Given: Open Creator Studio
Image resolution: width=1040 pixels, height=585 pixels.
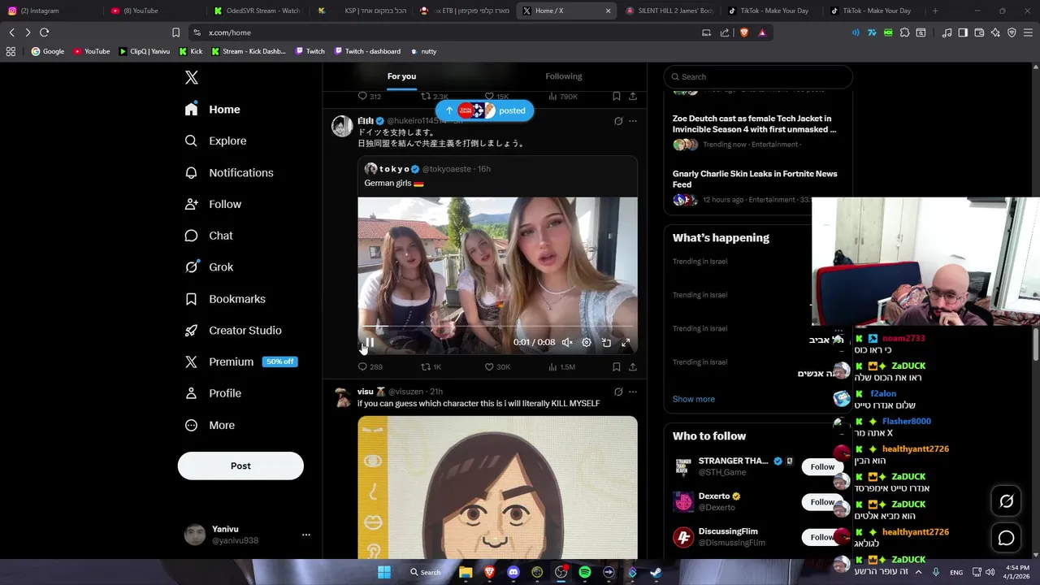Looking at the screenshot, I should 233,331.
